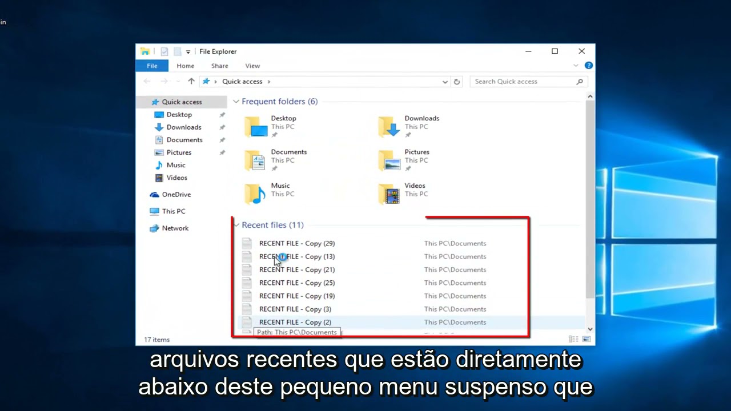Click the file icon of Copy (19)
The height and width of the screenshot is (411, 731).
247,296
